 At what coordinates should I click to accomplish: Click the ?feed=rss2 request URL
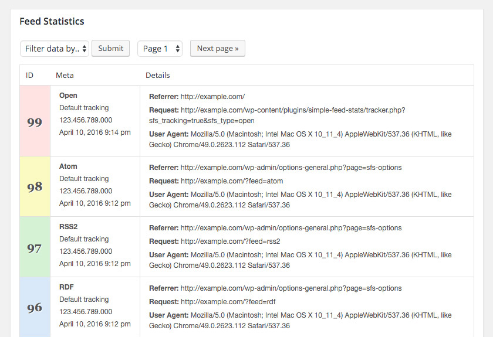pos(230,241)
